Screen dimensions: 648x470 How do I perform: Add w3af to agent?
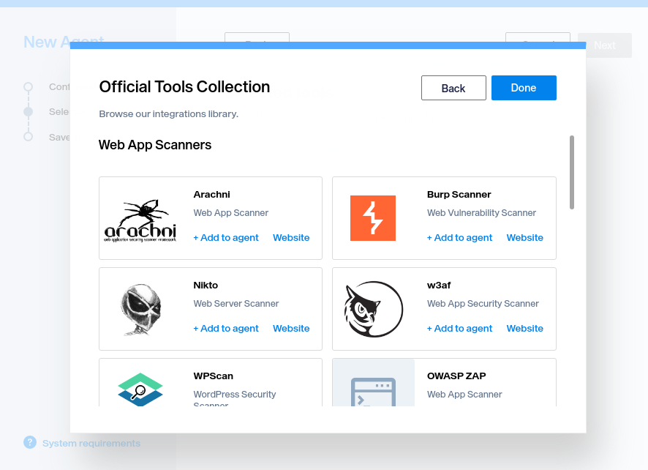(x=459, y=328)
